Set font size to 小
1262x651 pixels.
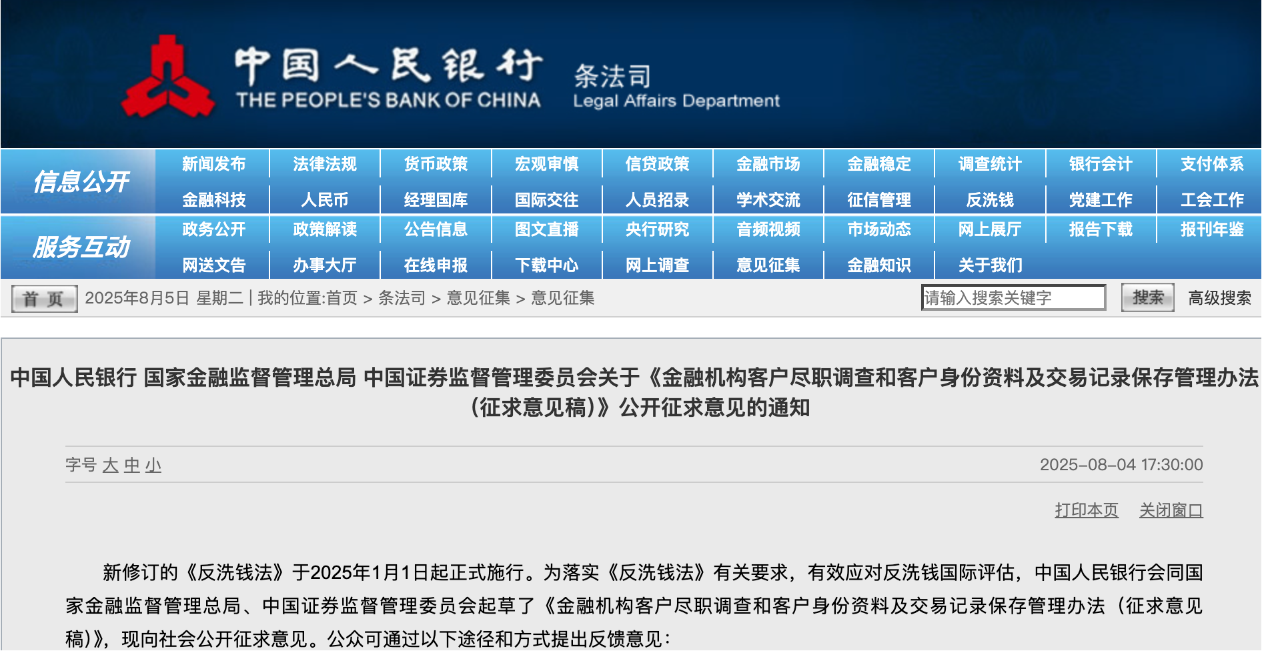(x=153, y=465)
